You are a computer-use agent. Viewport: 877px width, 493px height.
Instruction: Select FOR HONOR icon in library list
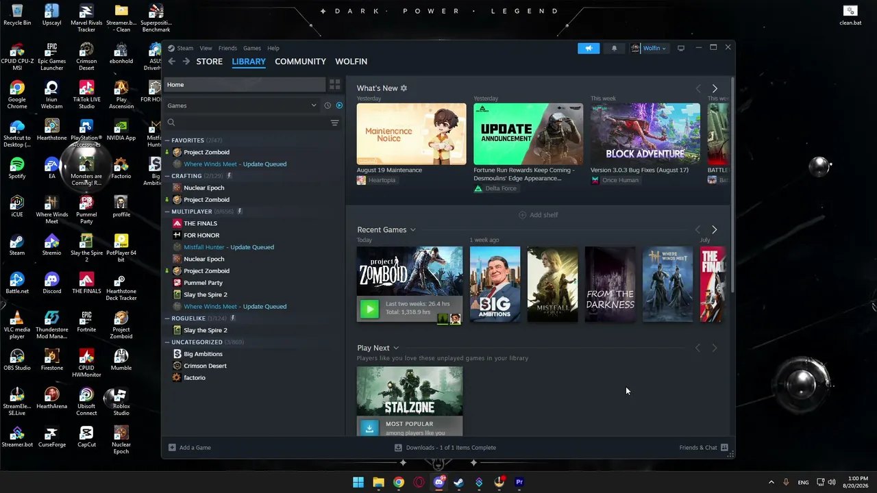click(x=177, y=235)
